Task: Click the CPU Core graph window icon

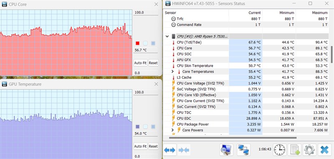Action: click(4, 4)
